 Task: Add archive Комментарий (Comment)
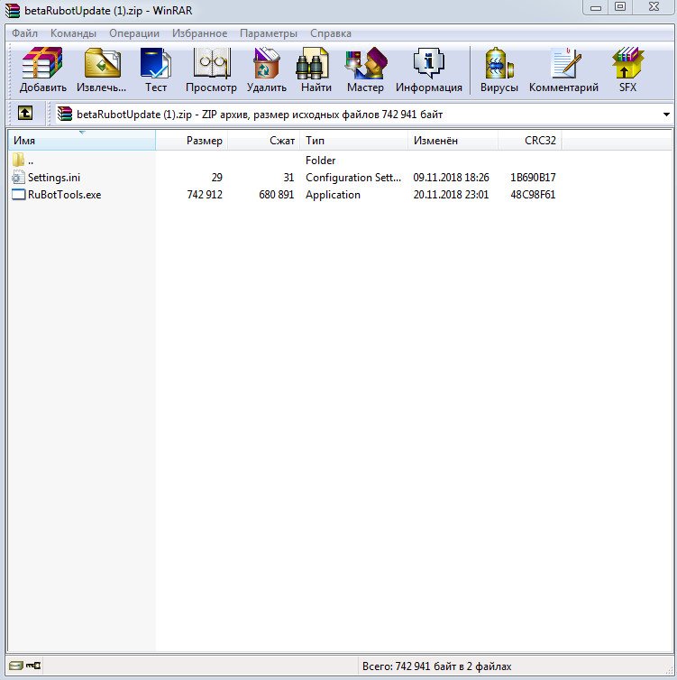click(563, 70)
